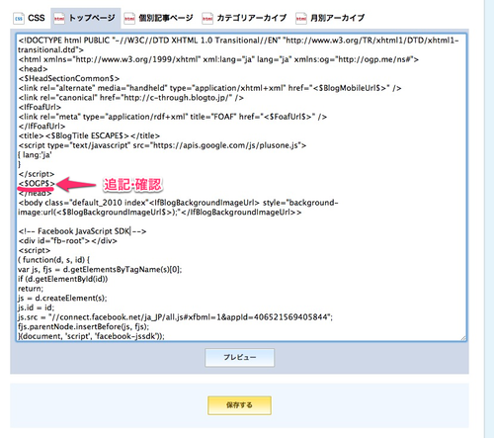Click the <head> tag line
Image resolution: width=494 pixels, height=438 pixels.
click(x=33, y=69)
